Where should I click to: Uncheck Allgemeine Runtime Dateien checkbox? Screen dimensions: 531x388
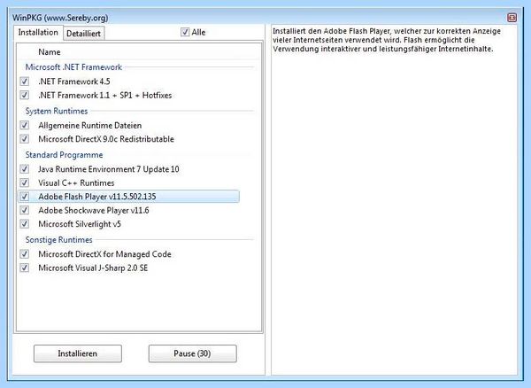[x=25, y=125]
